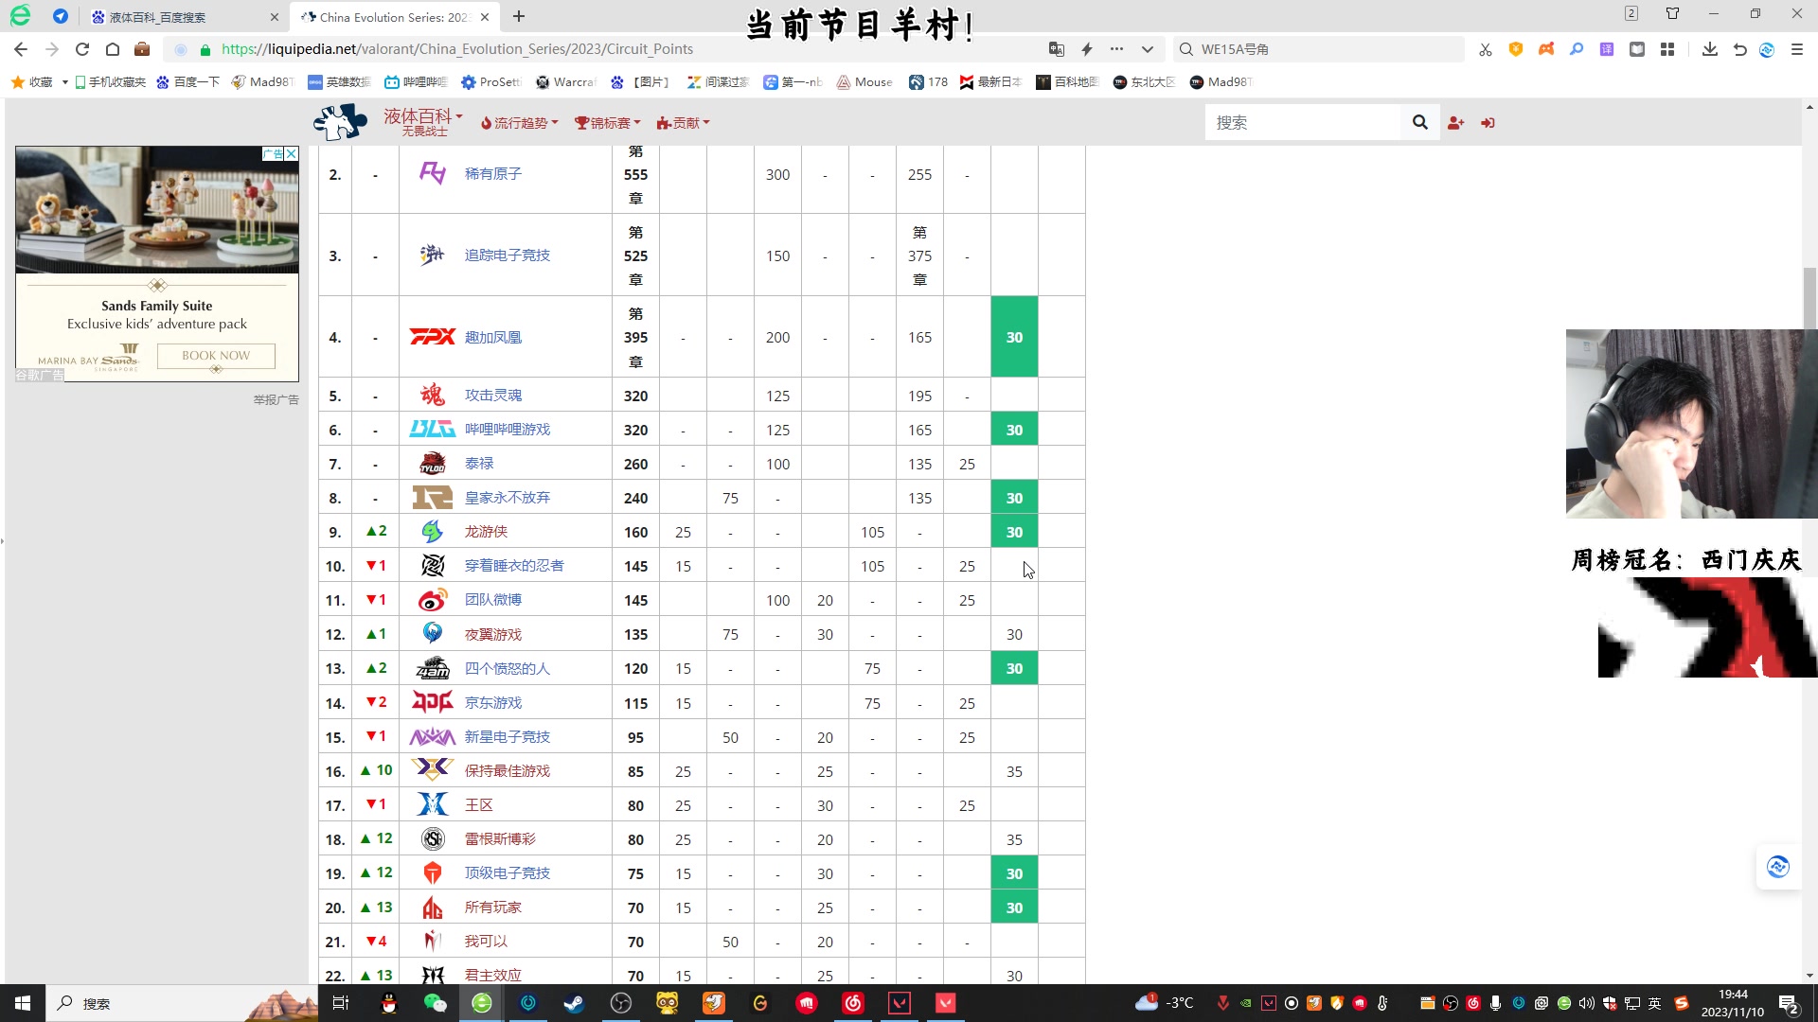Open the browser hamburger menu
The width and height of the screenshot is (1818, 1022).
[1796, 49]
